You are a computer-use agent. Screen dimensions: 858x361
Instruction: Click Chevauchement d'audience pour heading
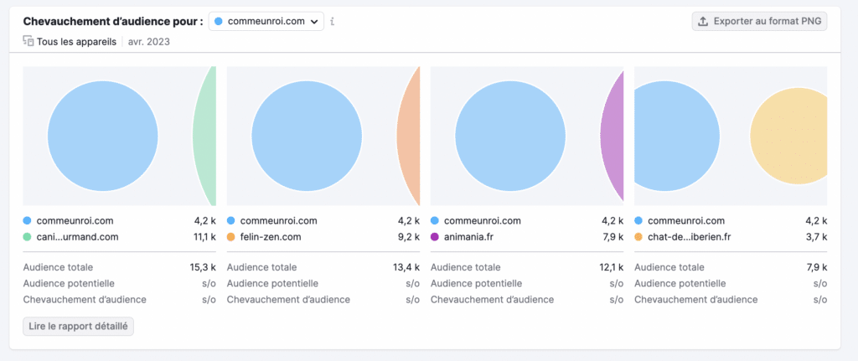pyautogui.click(x=113, y=21)
